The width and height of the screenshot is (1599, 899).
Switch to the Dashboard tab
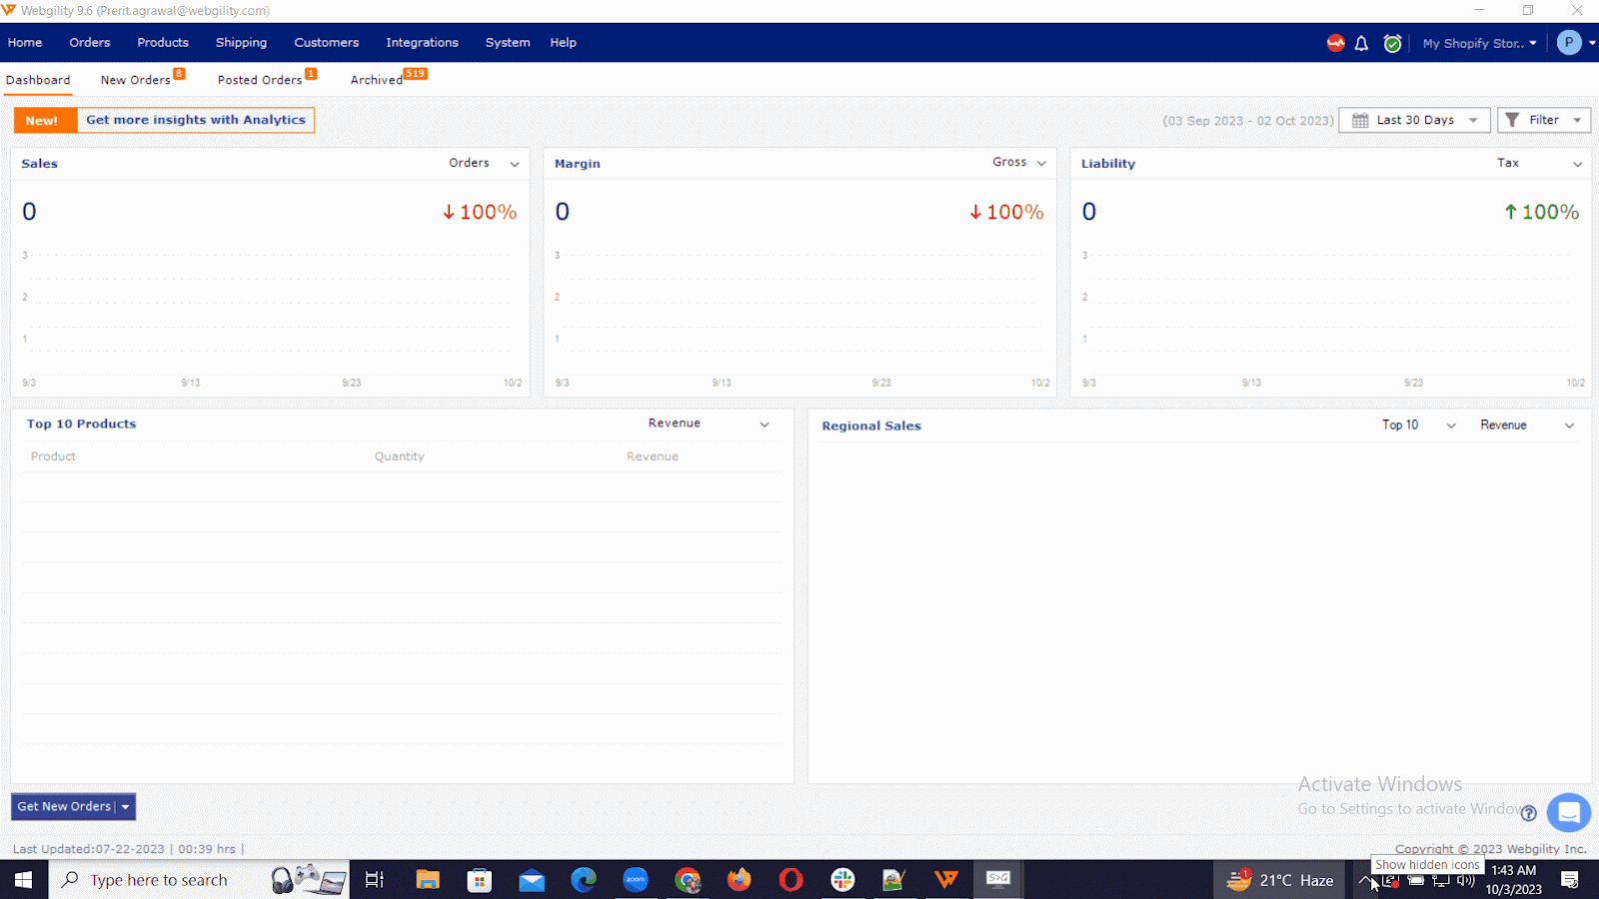38,80
